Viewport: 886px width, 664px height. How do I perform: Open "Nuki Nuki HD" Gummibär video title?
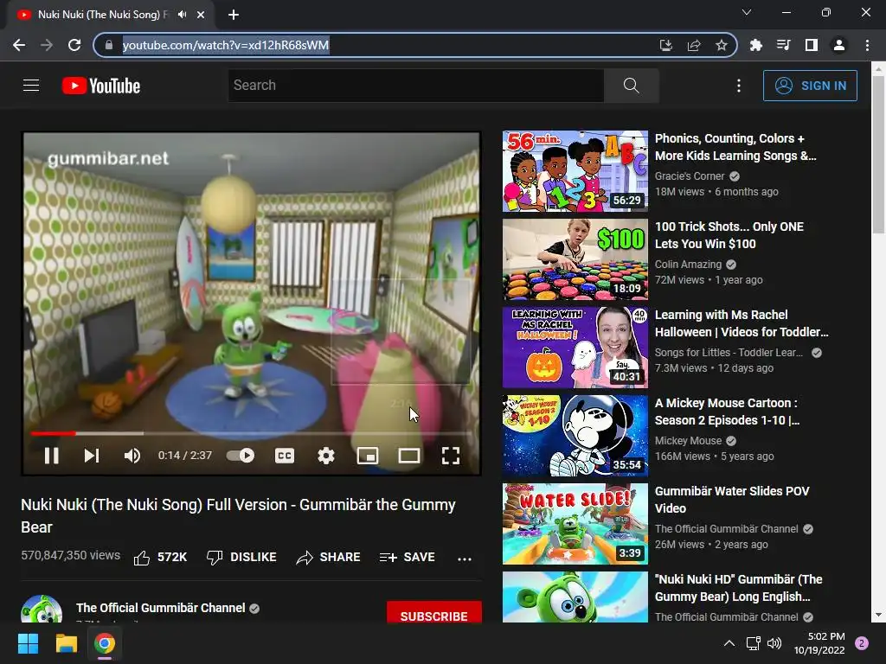click(x=739, y=588)
